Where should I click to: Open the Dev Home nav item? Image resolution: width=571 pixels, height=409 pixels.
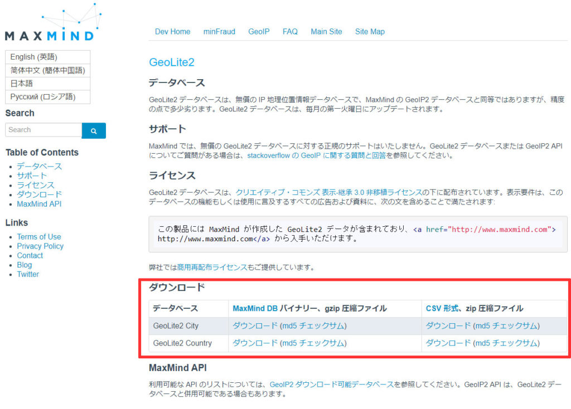[173, 32]
